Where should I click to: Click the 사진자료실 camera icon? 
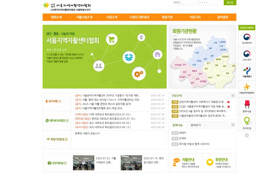pos(50,163)
